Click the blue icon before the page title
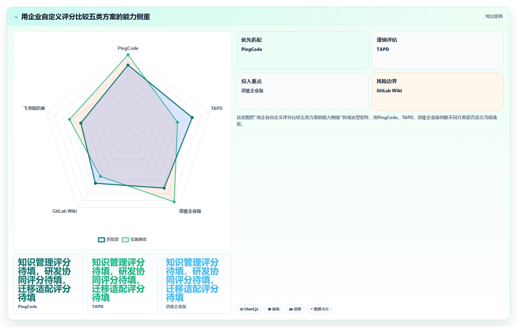517x327 pixels. click(x=16, y=17)
